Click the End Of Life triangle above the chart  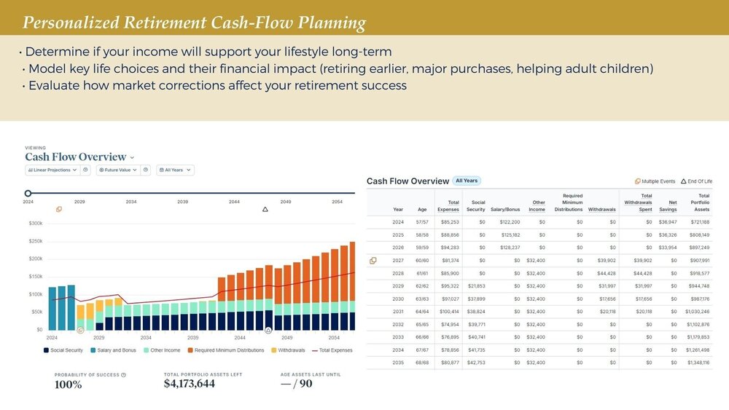tap(265, 209)
